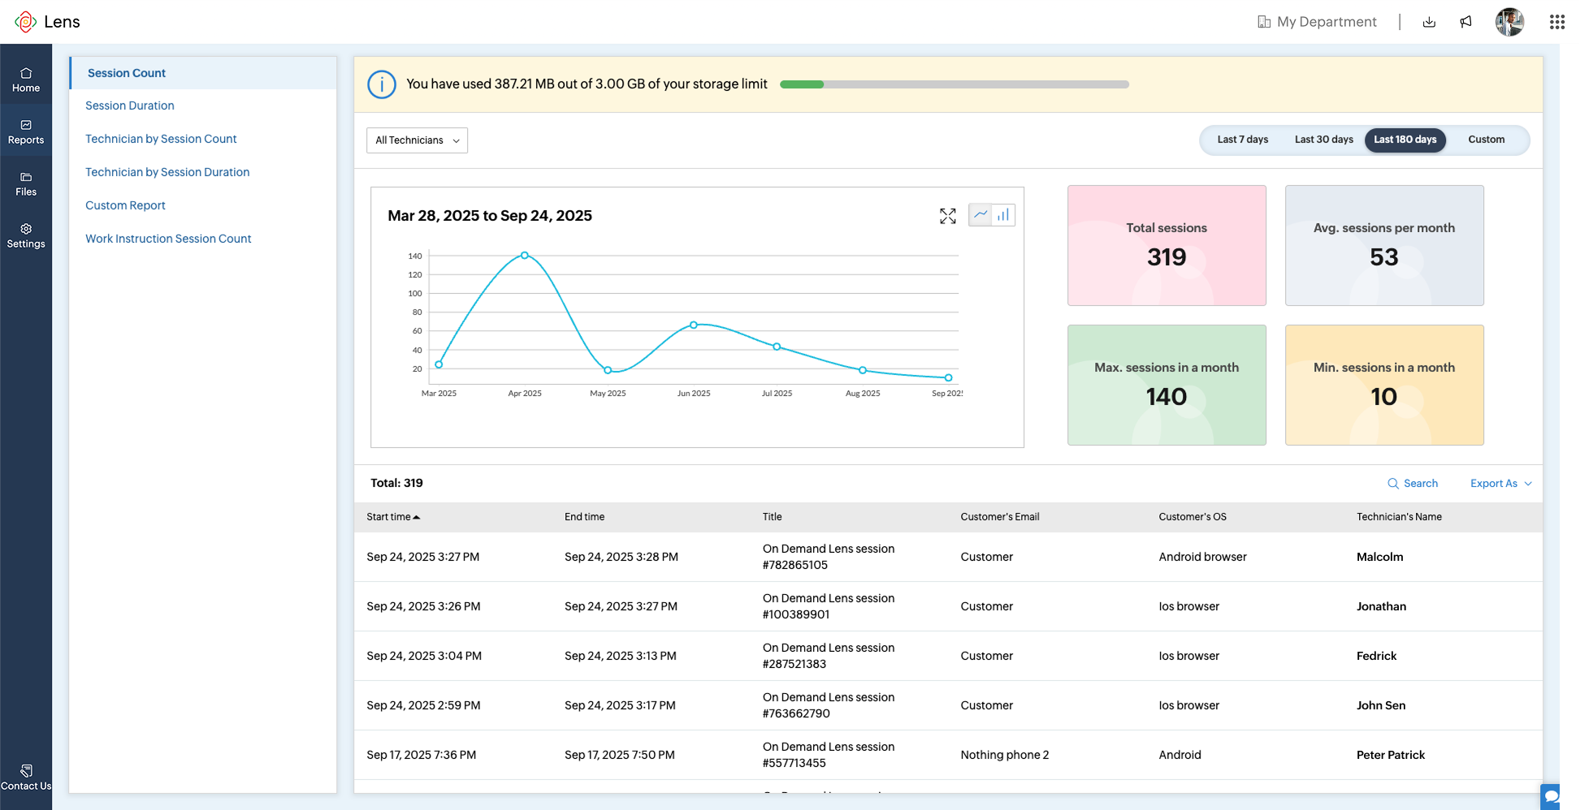Click the Lens logo icon
Viewport: 1580px width, 810px height.
click(26, 22)
